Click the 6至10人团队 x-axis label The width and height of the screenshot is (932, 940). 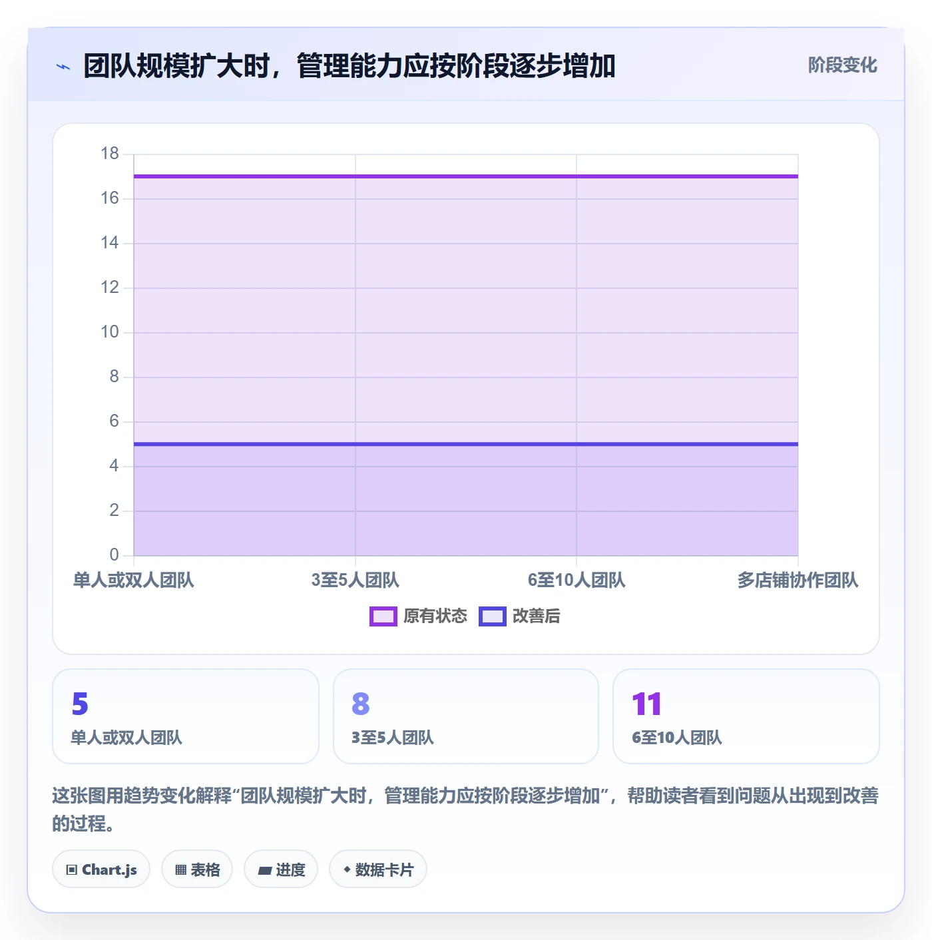(577, 581)
